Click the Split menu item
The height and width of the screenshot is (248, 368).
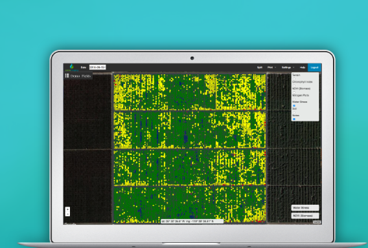click(x=260, y=67)
